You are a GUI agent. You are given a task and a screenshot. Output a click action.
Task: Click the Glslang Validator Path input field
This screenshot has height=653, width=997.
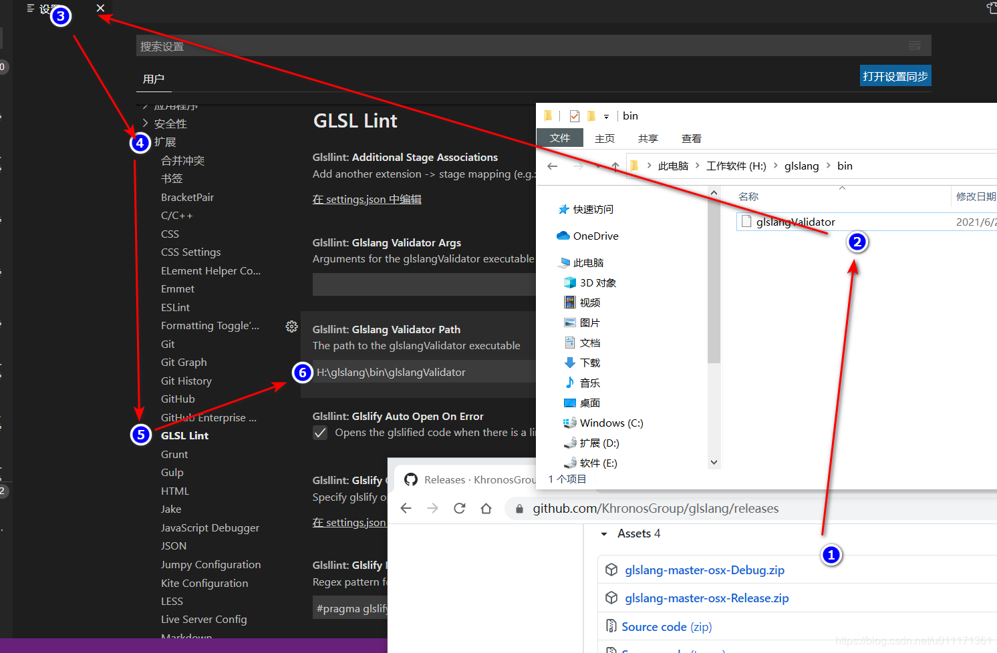click(x=424, y=372)
